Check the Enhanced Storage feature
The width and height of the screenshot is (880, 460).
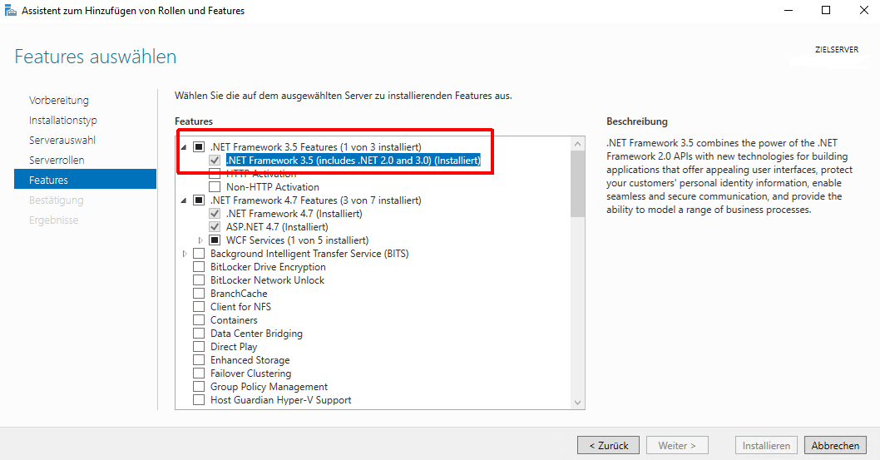[199, 360]
